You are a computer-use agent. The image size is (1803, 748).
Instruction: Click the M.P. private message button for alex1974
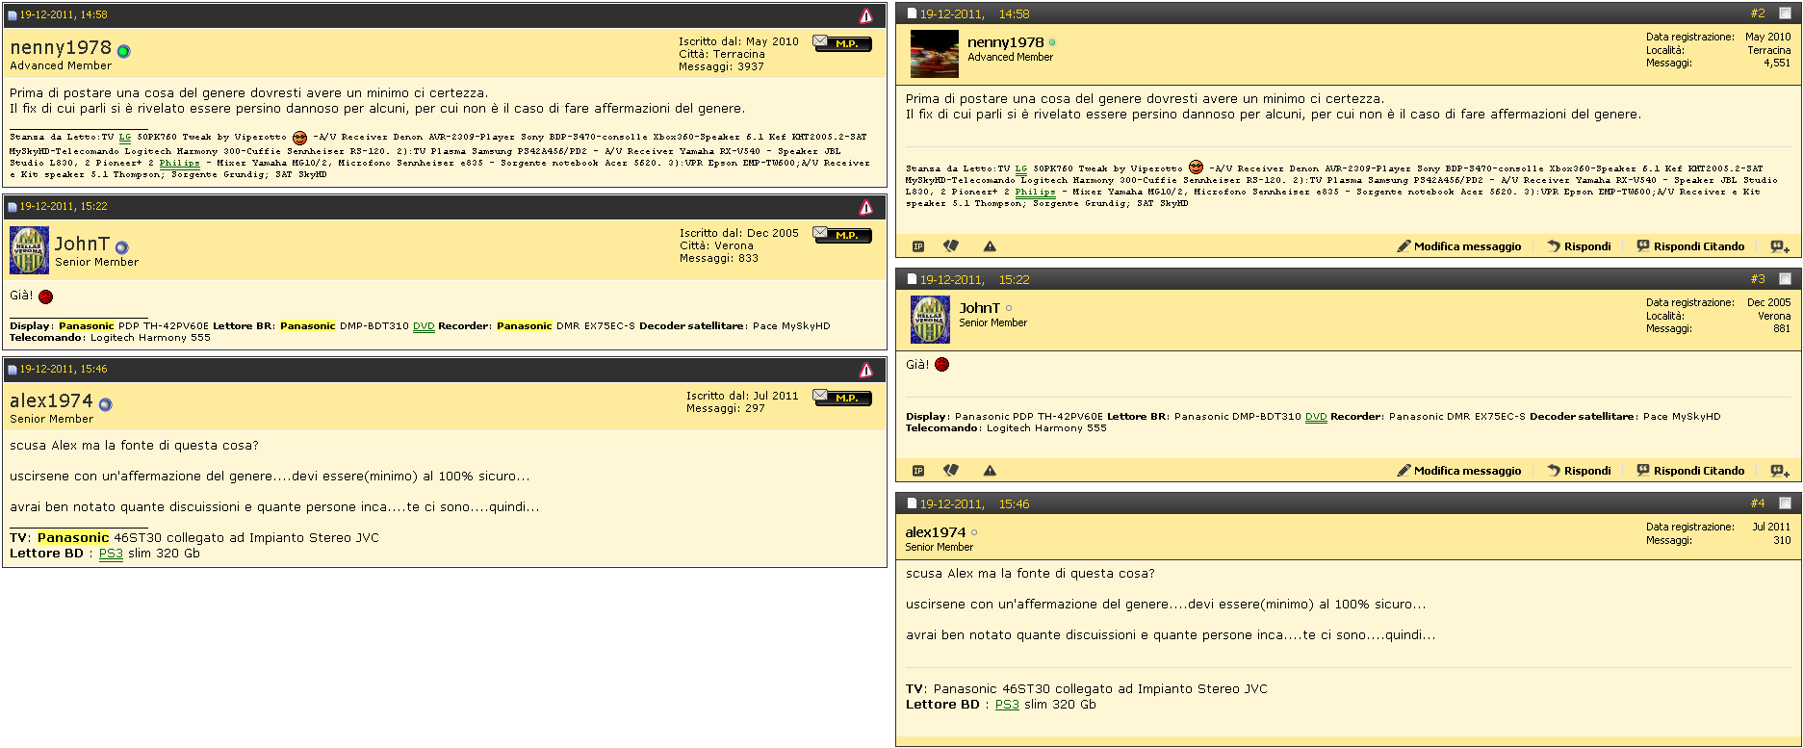842,397
